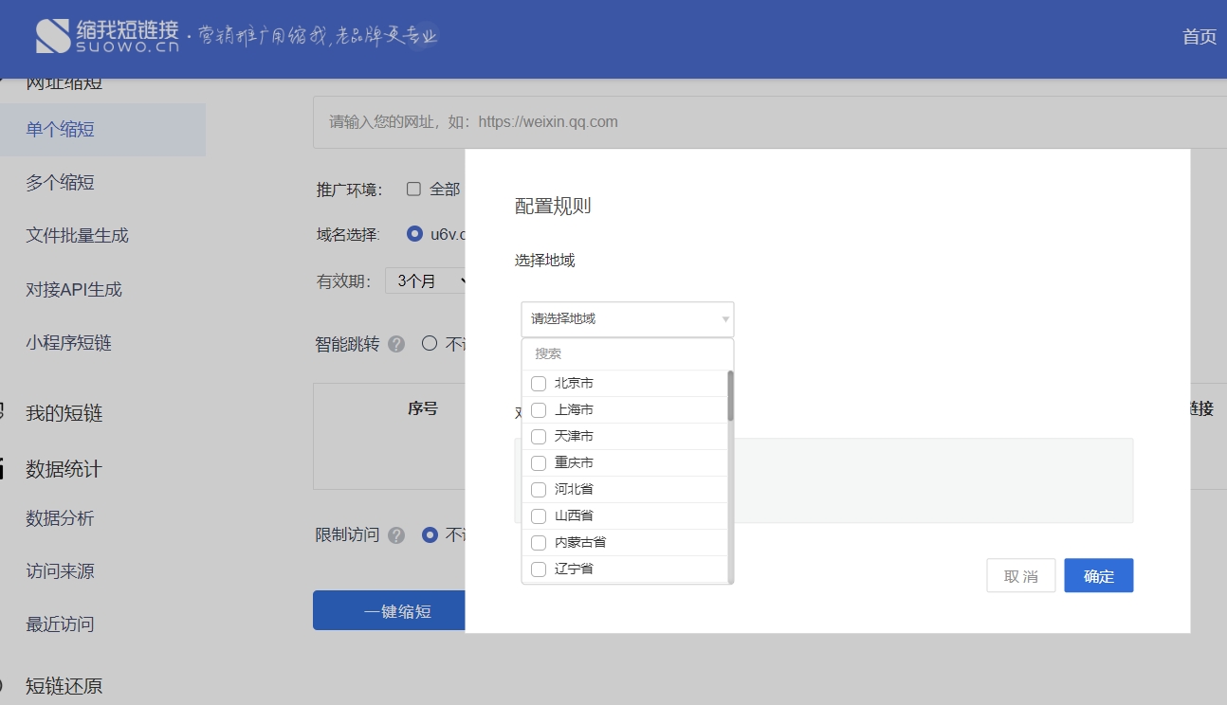Select the 重庆市 checkbox
The height and width of the screenshot is (705, 1227).
(539, 463)
